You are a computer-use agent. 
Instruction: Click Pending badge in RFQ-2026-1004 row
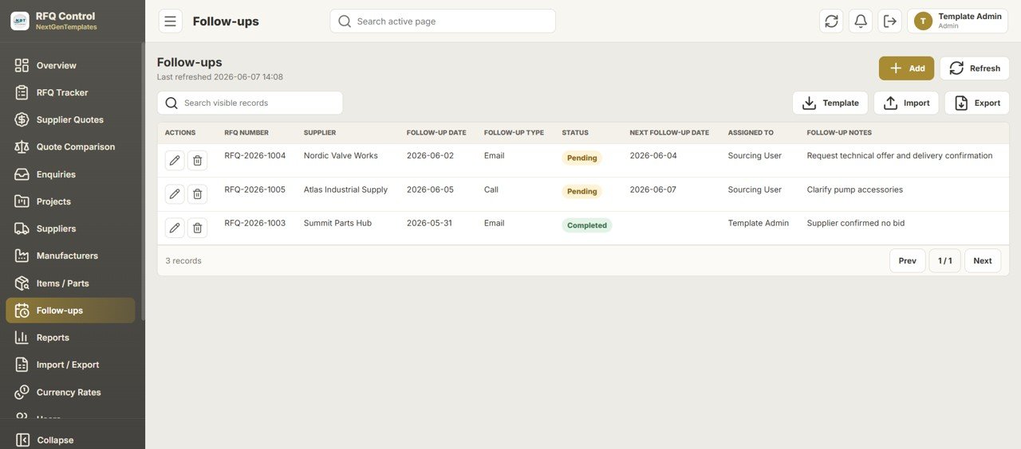(x=582, y=158)
